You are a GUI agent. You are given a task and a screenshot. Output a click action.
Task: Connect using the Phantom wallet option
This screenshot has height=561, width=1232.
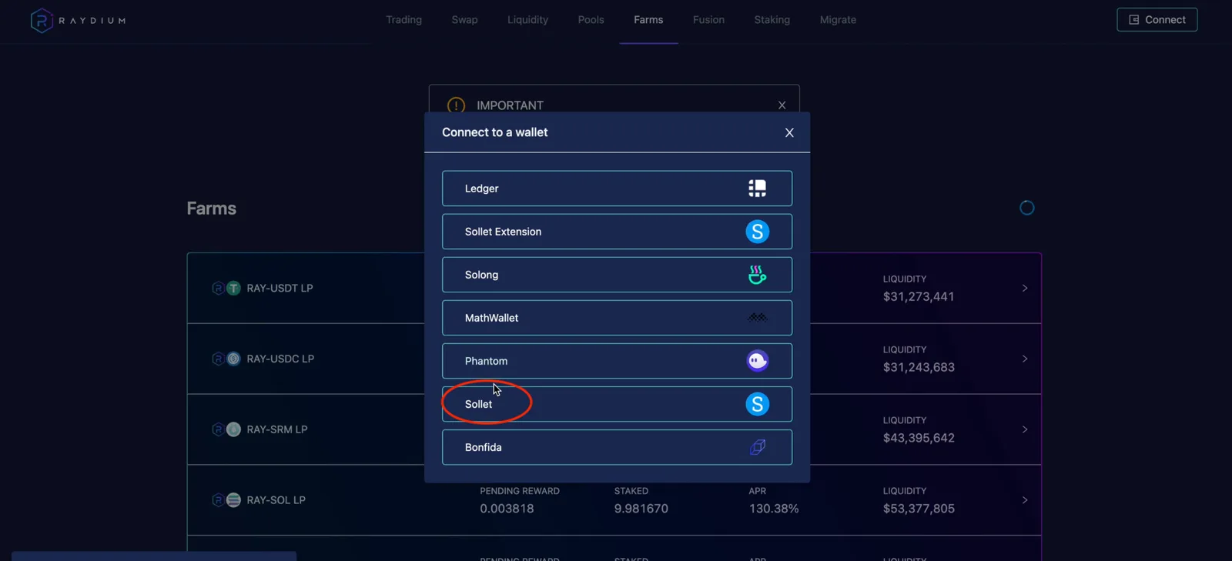click(x=617, y=361)
